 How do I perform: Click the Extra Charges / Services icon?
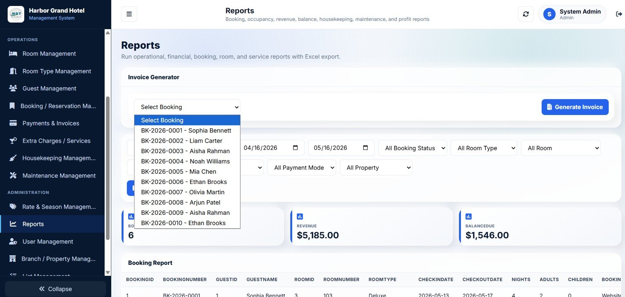tap(13, 141)
